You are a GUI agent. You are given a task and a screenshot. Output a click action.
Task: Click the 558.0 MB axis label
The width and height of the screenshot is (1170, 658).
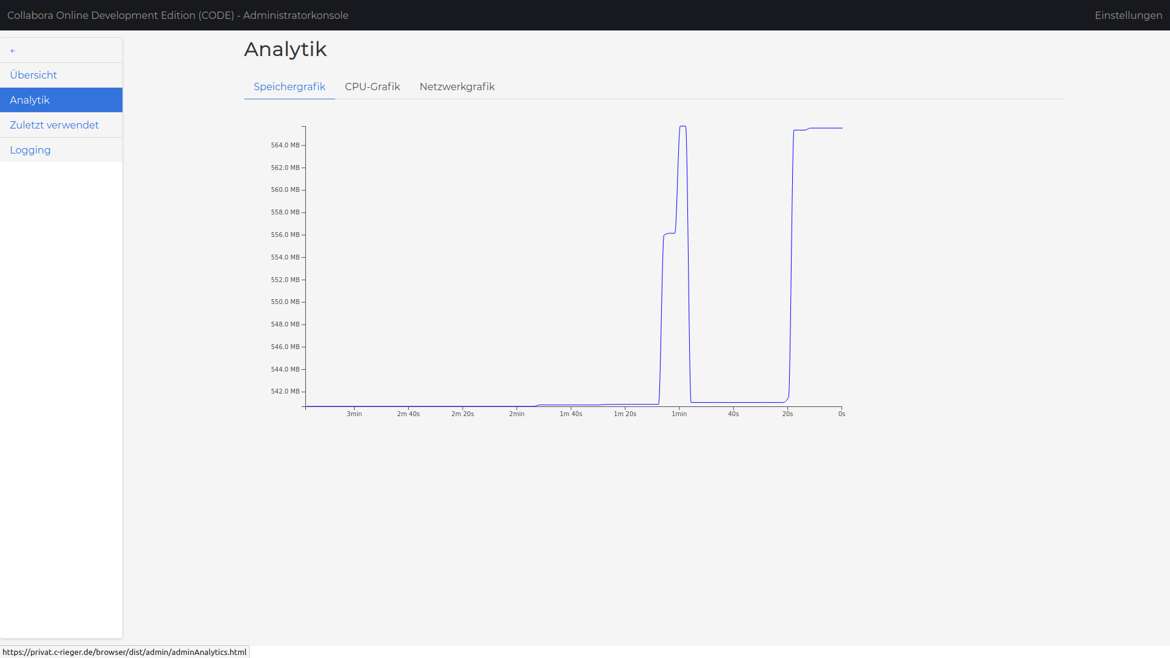[285, 212]
